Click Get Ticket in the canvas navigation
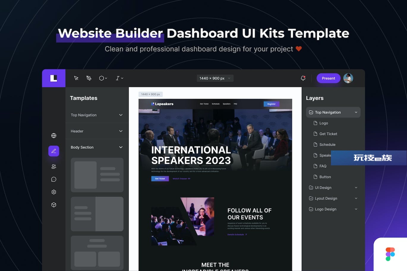This screenshot has height=271, width=407. point(204,104)
